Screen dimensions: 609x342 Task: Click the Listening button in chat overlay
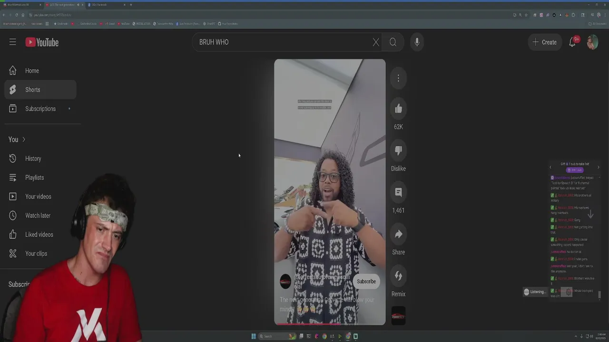(x=535, y=292)
